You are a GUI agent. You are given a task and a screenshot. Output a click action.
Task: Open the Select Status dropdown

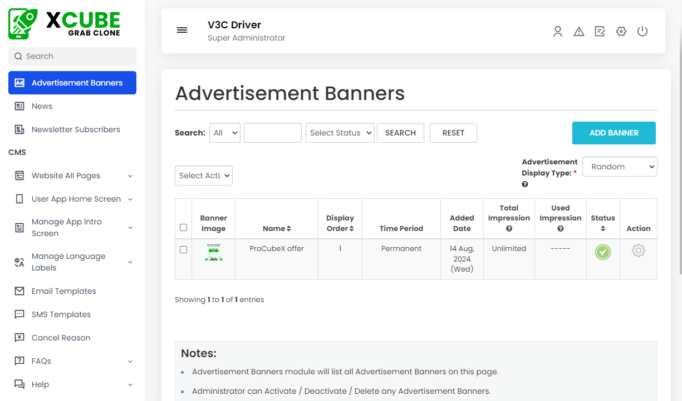pos(340,133)
